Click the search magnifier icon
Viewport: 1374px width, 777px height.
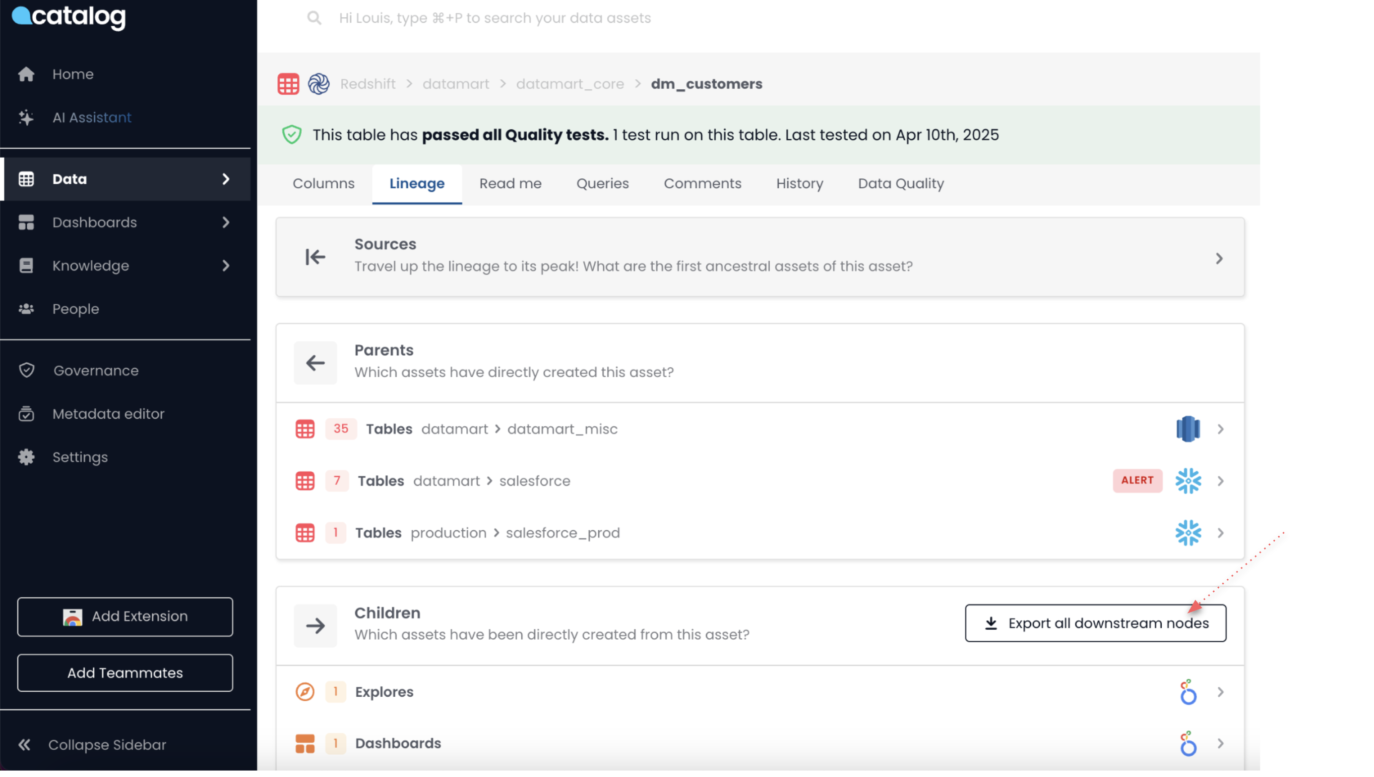(x=314, y=18)
